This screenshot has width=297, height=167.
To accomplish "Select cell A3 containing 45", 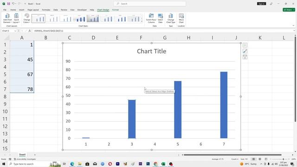I will (22, 59).
